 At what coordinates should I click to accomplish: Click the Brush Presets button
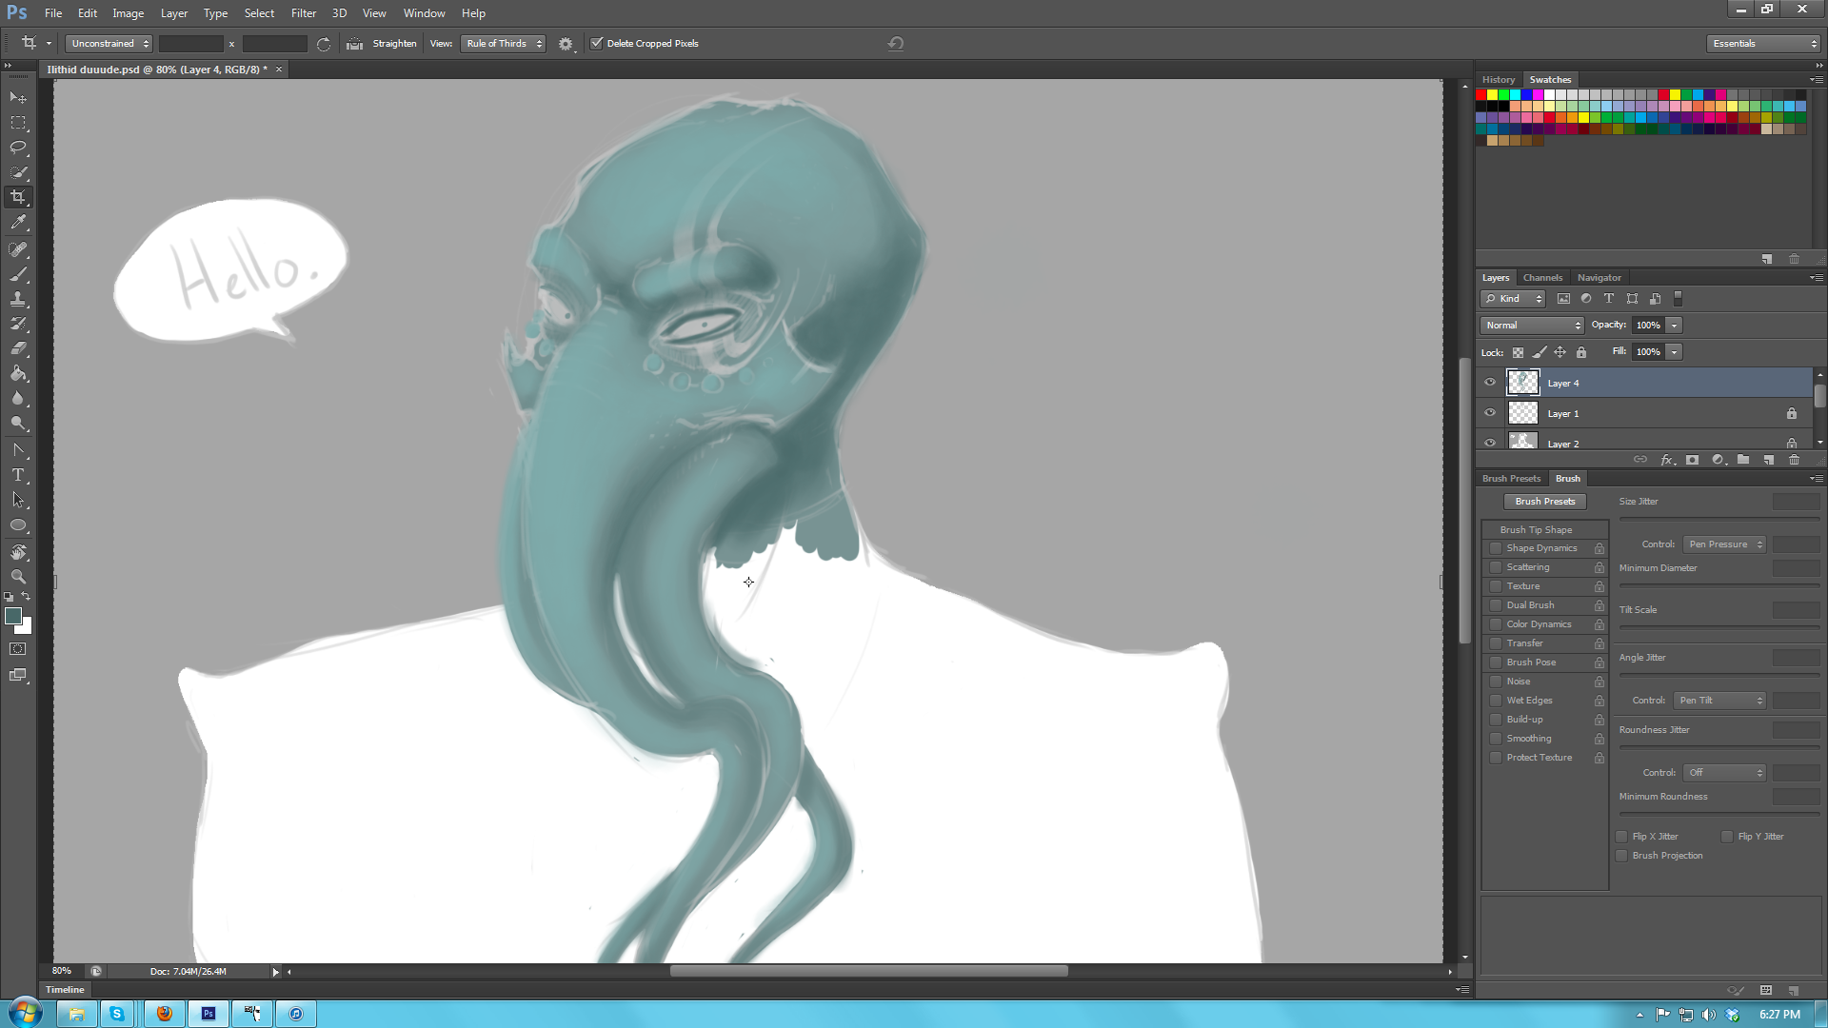point(1544,502)
